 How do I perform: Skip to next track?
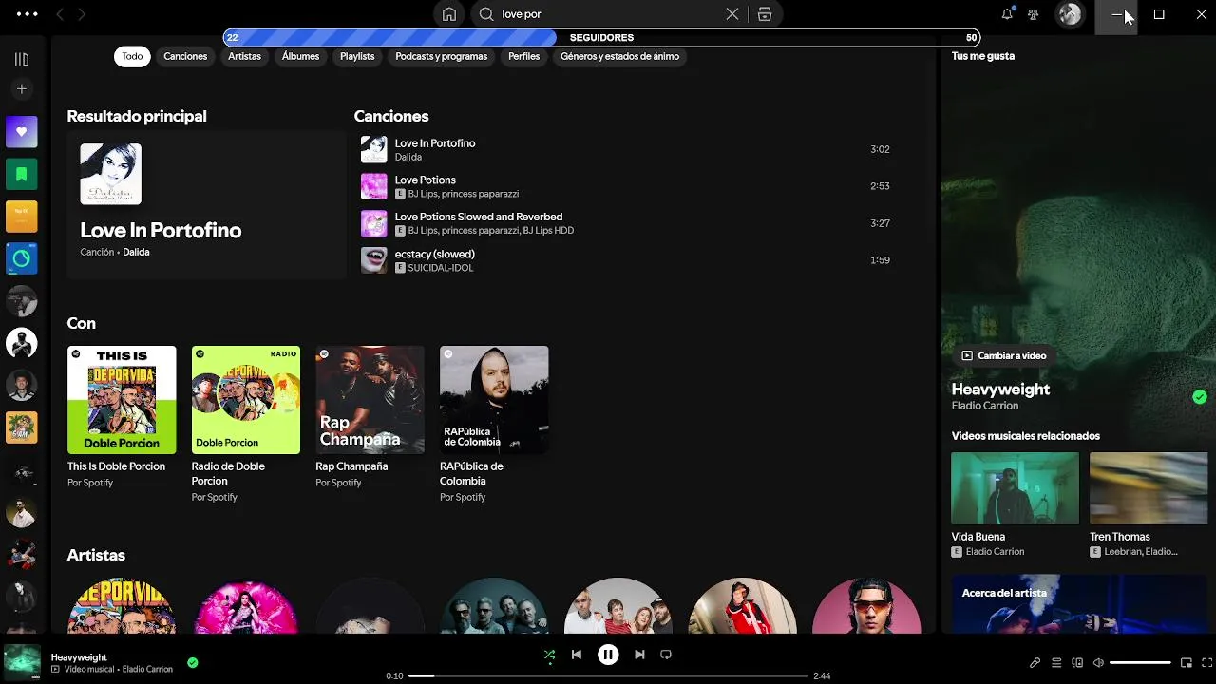pyautogui.click(x=639, y=655)
